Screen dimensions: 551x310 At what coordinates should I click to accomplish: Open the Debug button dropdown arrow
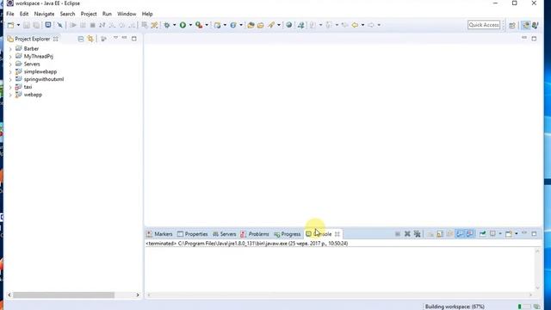174,25
